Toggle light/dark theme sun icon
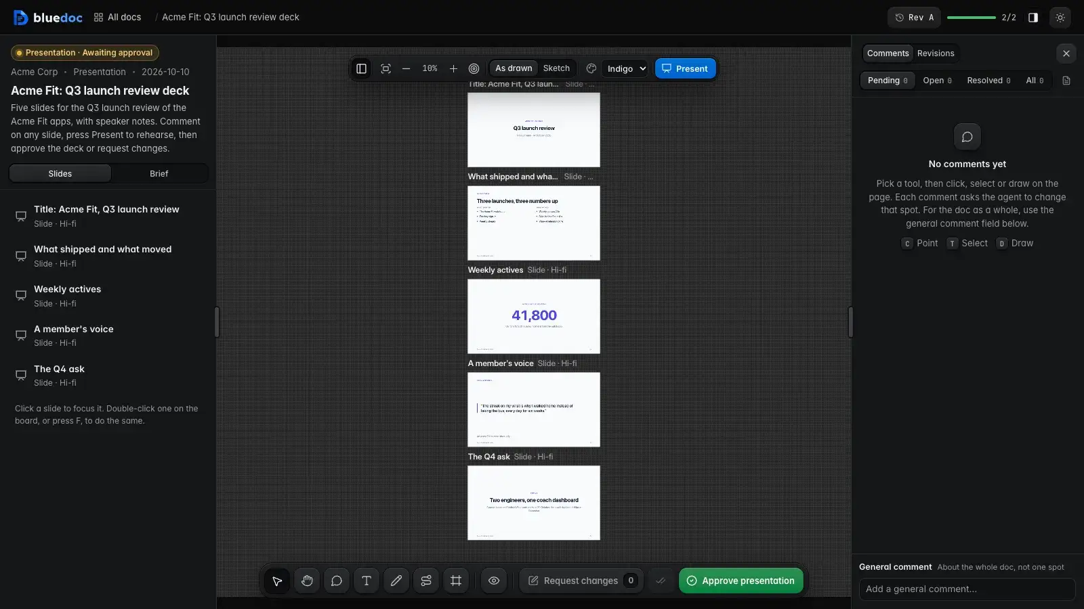 pyautogui.click(x=1060, y=18)
